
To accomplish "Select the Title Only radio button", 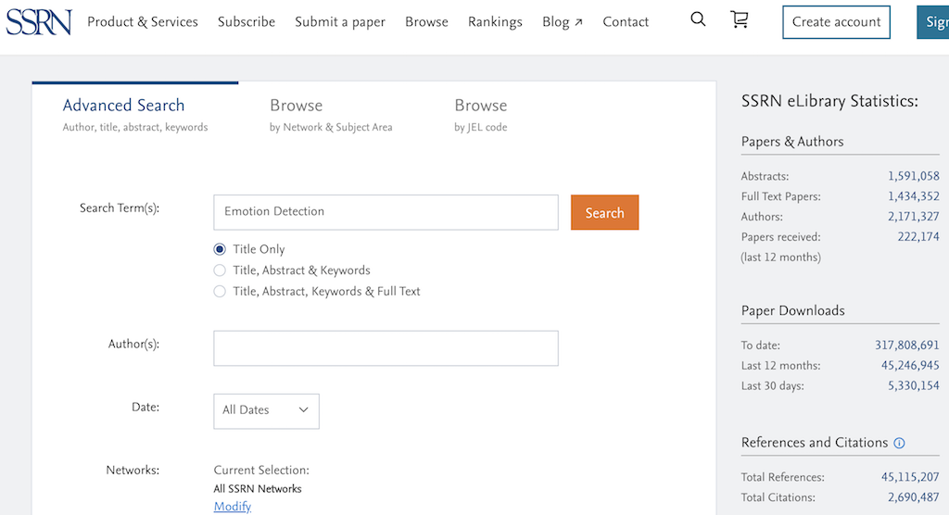I will 220,249.
